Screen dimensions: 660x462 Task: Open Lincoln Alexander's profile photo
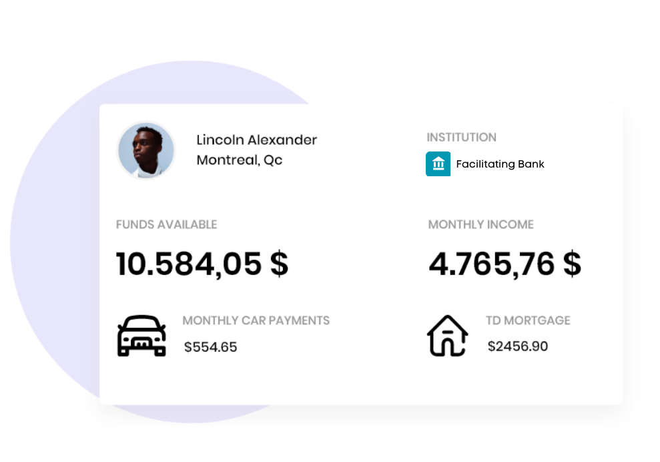coord(146,150)
